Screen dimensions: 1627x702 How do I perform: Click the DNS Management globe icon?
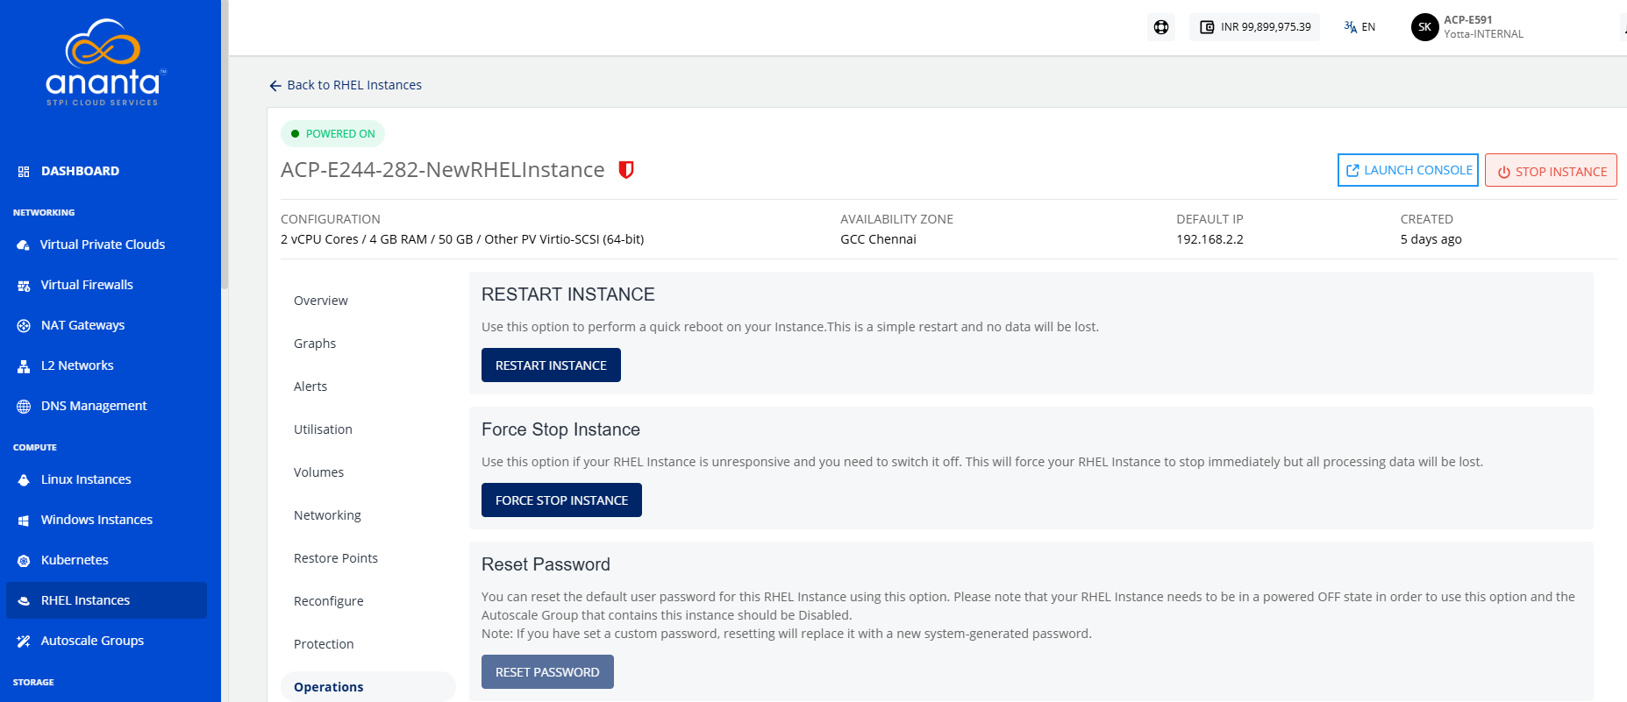(24, 407)
